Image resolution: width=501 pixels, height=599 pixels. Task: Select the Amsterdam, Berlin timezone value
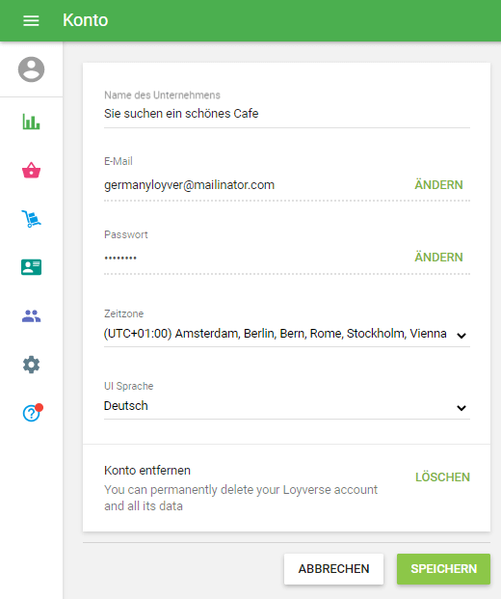[276, 334]
